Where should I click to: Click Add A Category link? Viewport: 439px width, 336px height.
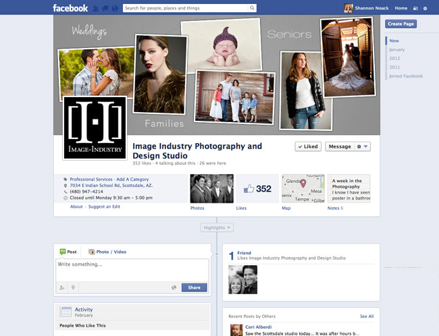click(132, 179)
